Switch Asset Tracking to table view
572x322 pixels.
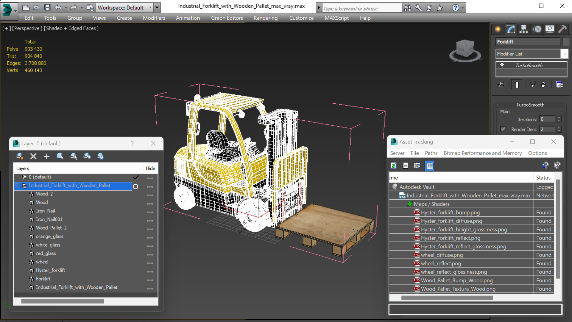click(x=430, y=166)
